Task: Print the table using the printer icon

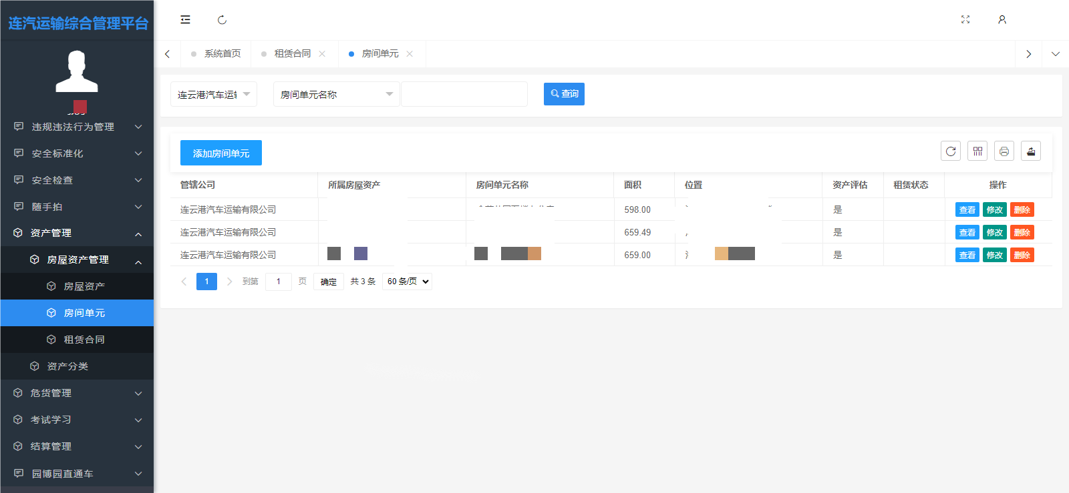Action: (x=1004, y=151)
